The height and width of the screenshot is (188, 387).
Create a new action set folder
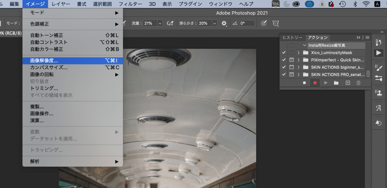click(336, 83)
